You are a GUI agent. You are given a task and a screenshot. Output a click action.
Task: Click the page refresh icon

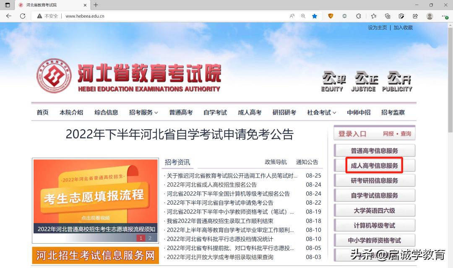[23, 16]
